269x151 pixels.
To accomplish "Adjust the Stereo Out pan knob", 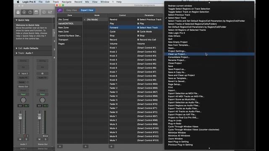I will [x=42, y=100].
